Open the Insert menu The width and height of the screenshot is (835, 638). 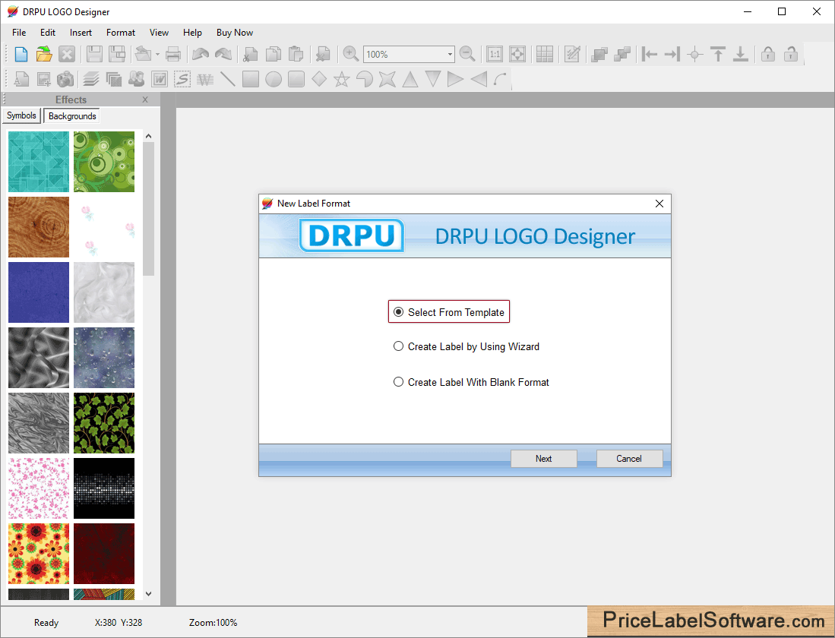(81, 33)
